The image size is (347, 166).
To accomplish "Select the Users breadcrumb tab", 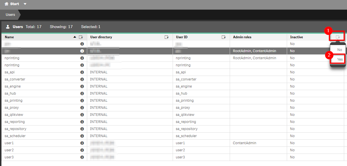I will tap(10, 14).
